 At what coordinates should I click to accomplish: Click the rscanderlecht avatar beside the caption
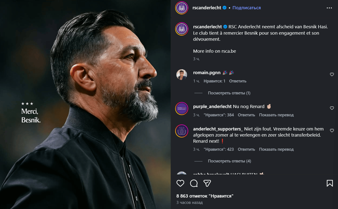(182, 29)
